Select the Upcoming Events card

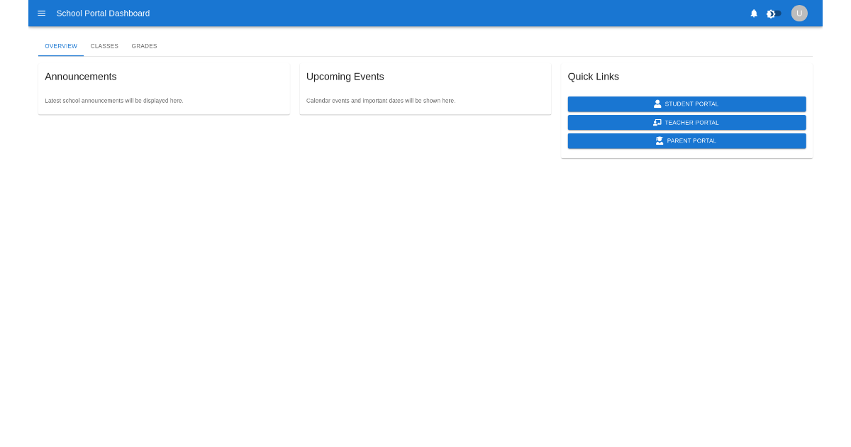(x=425, y=87)
